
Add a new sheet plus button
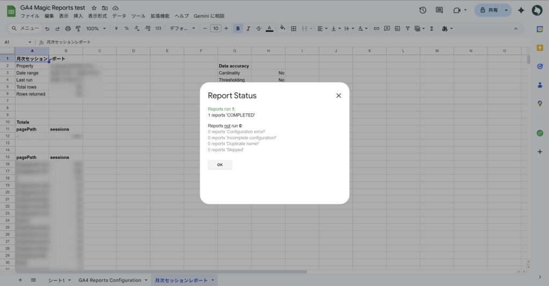click(x=20, y=280)
